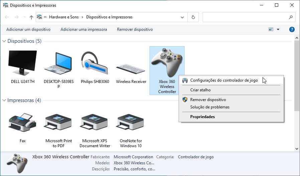Click the Impressoras (4) group heading text
300x176 pixels.
pyautogui.click(x=24, y=100)
